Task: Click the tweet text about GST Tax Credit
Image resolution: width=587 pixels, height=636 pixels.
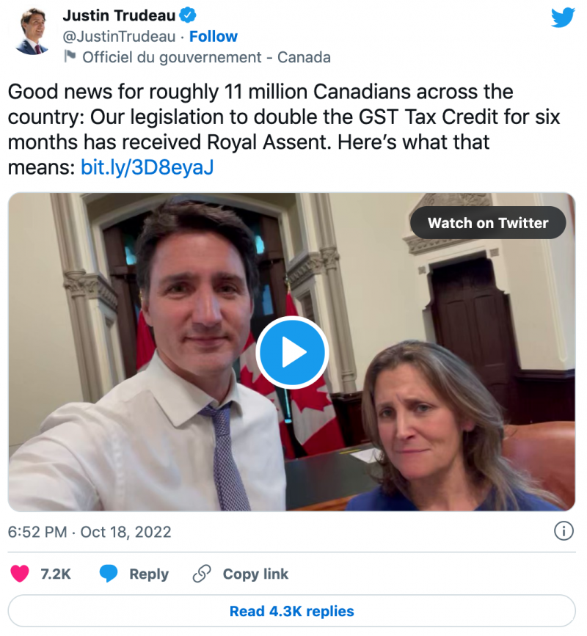Action: pyautogui.click(x=260, y=117)
